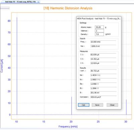
Task: Select the I 2 measured current field
Action: (103, 59)
